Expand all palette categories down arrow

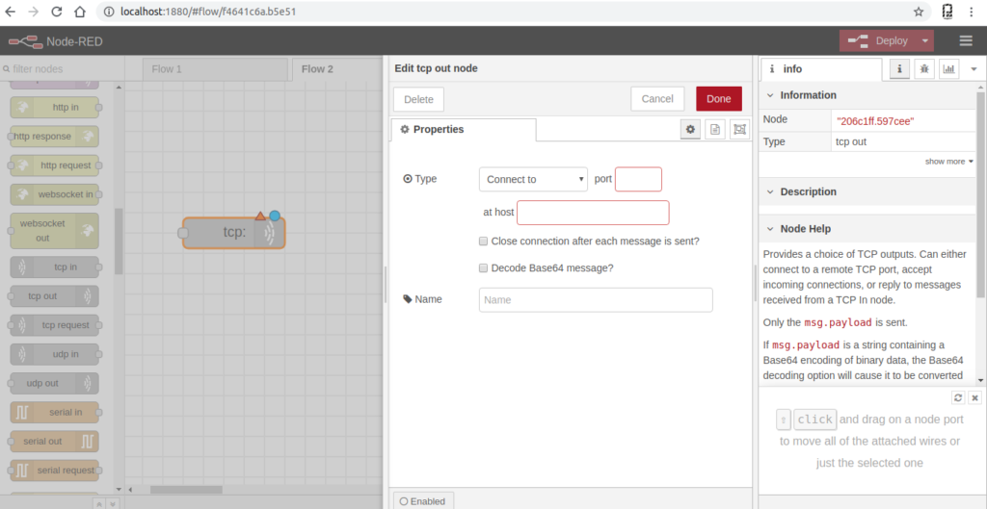coord(113,503)
